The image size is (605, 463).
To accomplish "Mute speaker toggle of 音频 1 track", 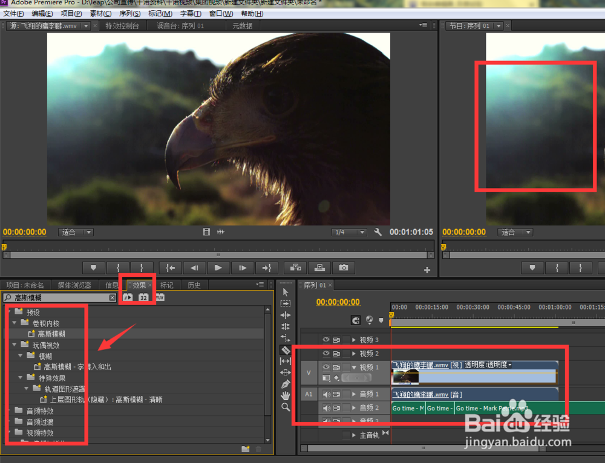I will pyautogui.click(x=327, y=394).
